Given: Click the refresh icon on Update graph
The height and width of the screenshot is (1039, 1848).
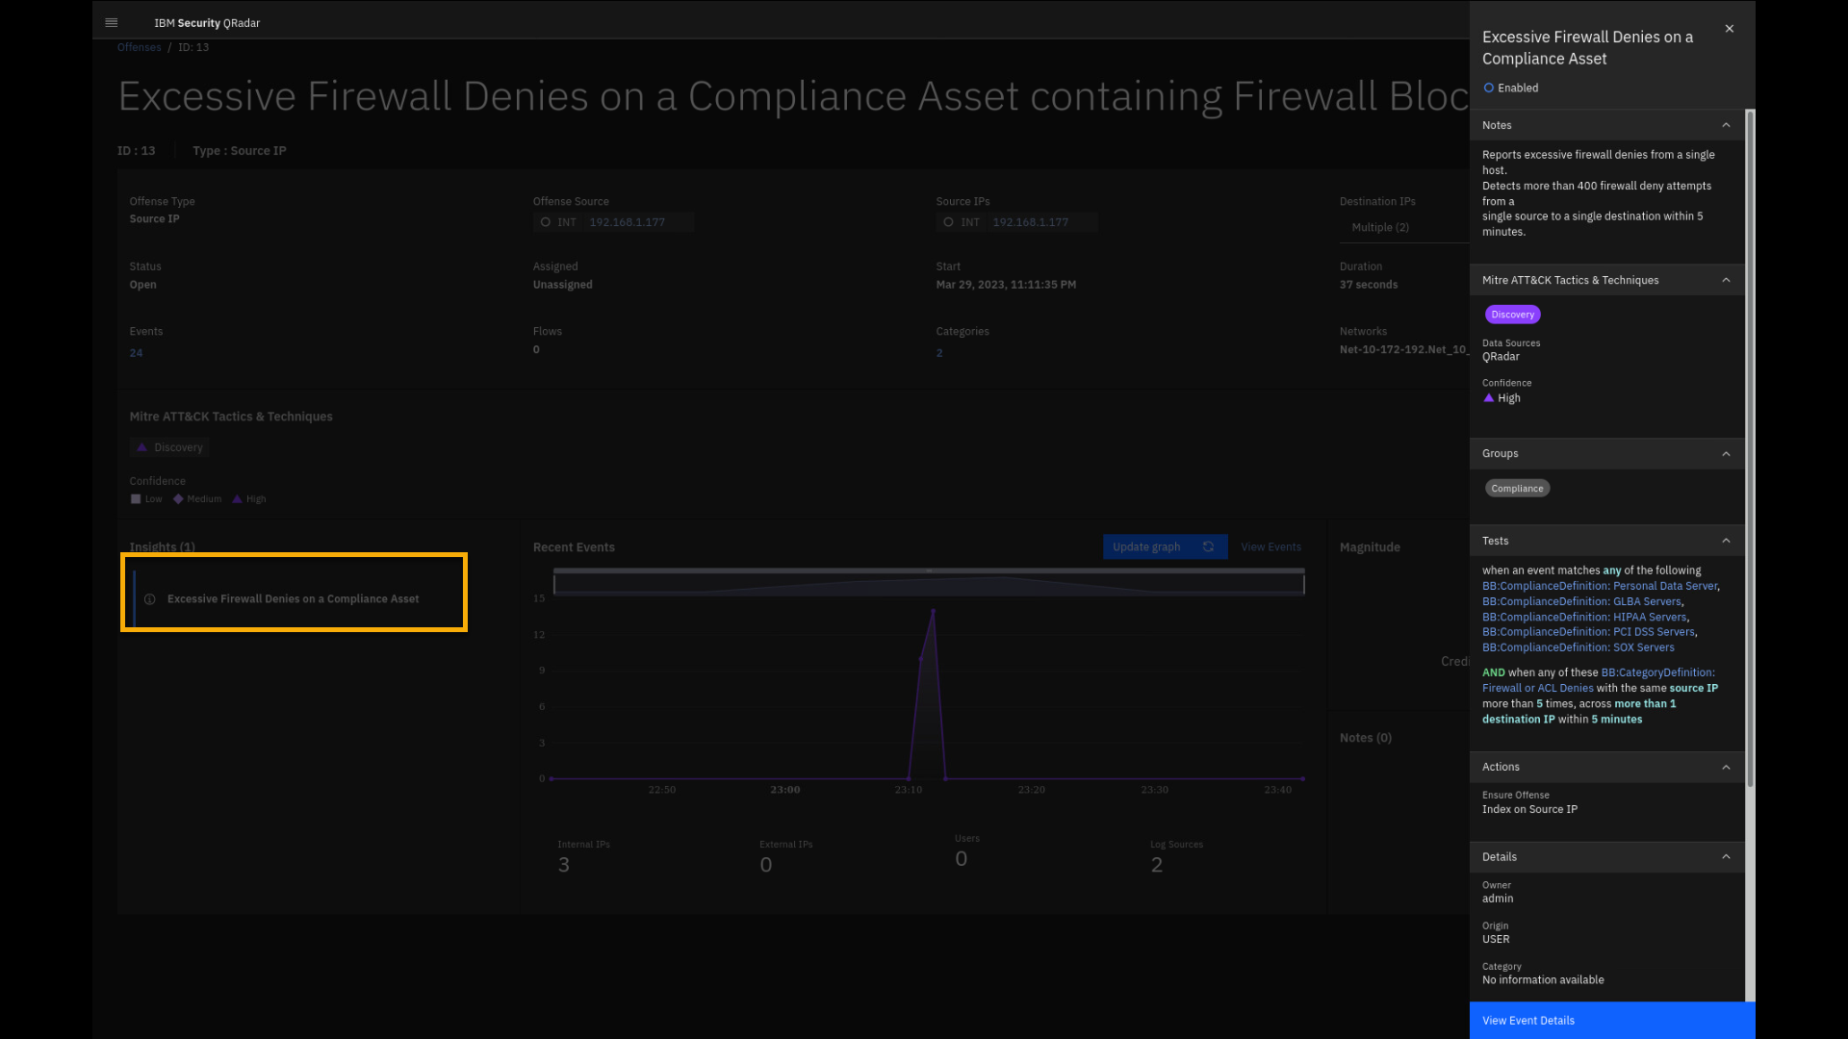Looking at the screenshot, I should tap(1208, 546).
